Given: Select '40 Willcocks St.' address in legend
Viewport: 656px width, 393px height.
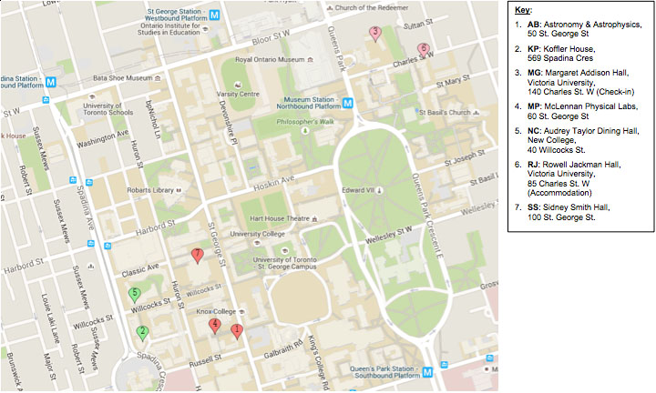Looking at the screenshot, I should click(556, 150).
